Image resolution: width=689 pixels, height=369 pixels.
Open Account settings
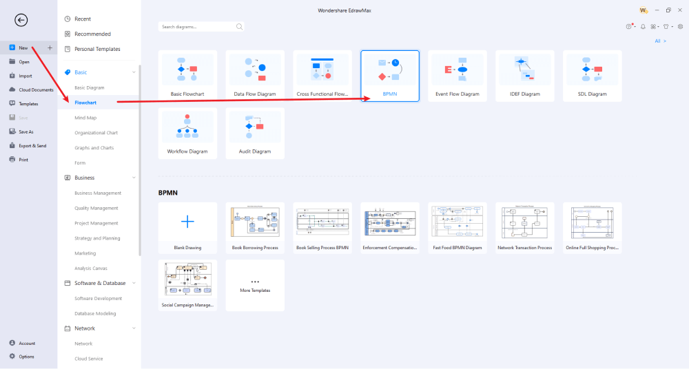point(28,343)
